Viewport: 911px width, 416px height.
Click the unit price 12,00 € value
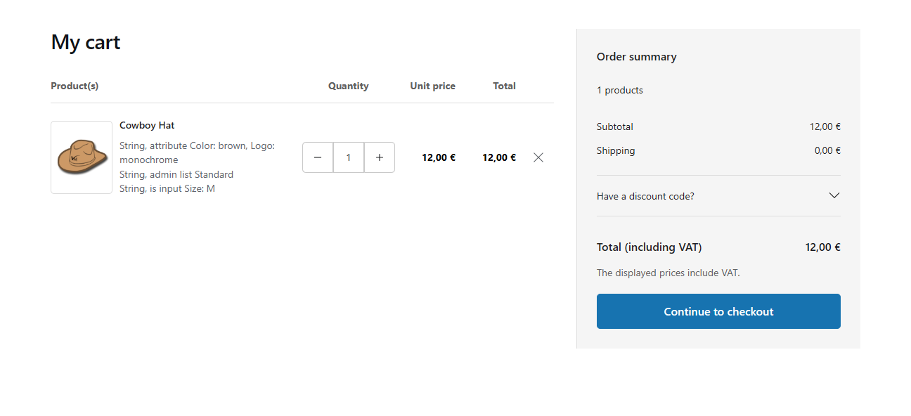(439, 157)
